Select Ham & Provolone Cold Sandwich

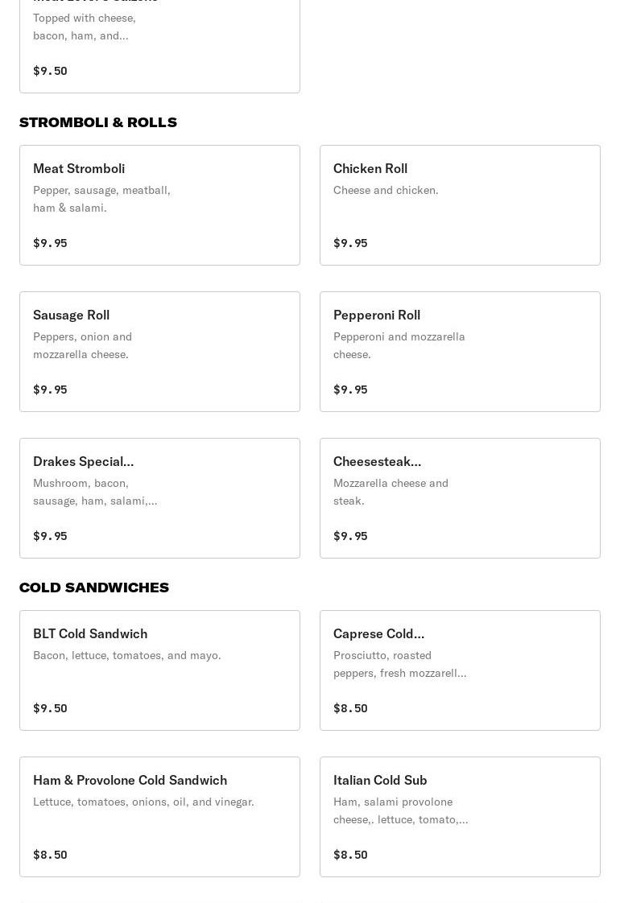click(x=159, y=817)
